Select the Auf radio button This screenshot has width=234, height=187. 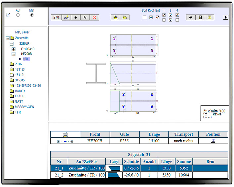(x=18, y=15)
